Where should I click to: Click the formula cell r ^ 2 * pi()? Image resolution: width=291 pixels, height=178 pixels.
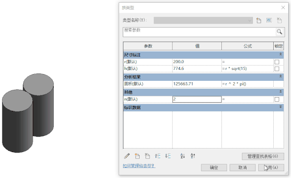[247, 84]
